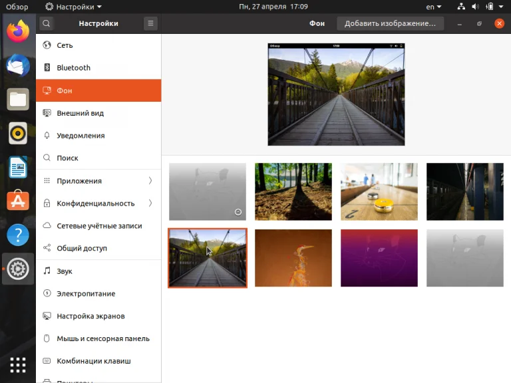Open Rhythmbox music player in dock
This screenshot has height=383, width=511.
(18, 134)
